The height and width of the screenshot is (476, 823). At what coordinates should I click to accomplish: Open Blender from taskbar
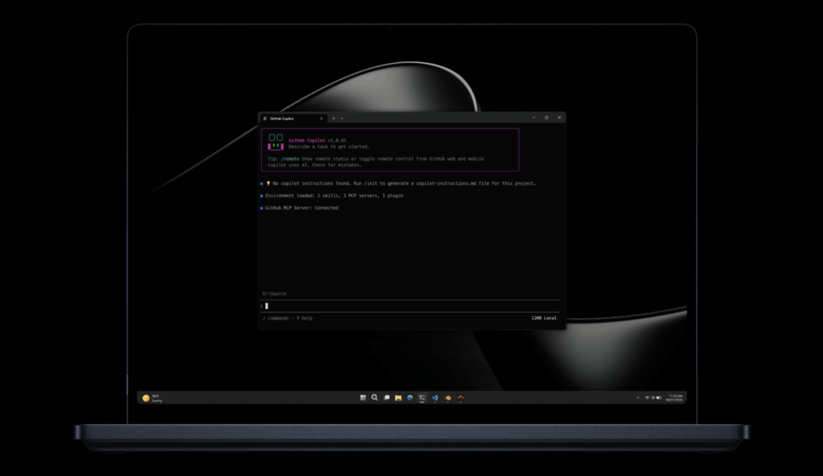click(448, 398)
